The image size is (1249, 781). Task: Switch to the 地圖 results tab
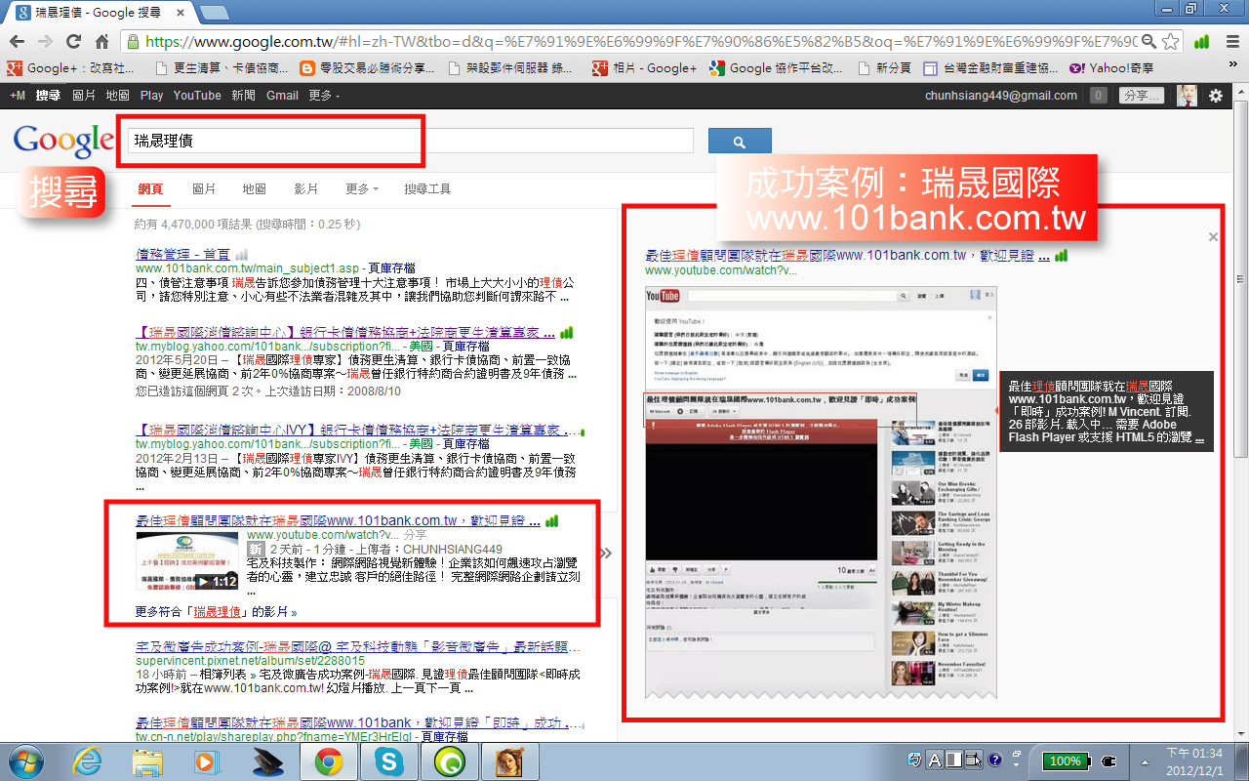(254, 188)
